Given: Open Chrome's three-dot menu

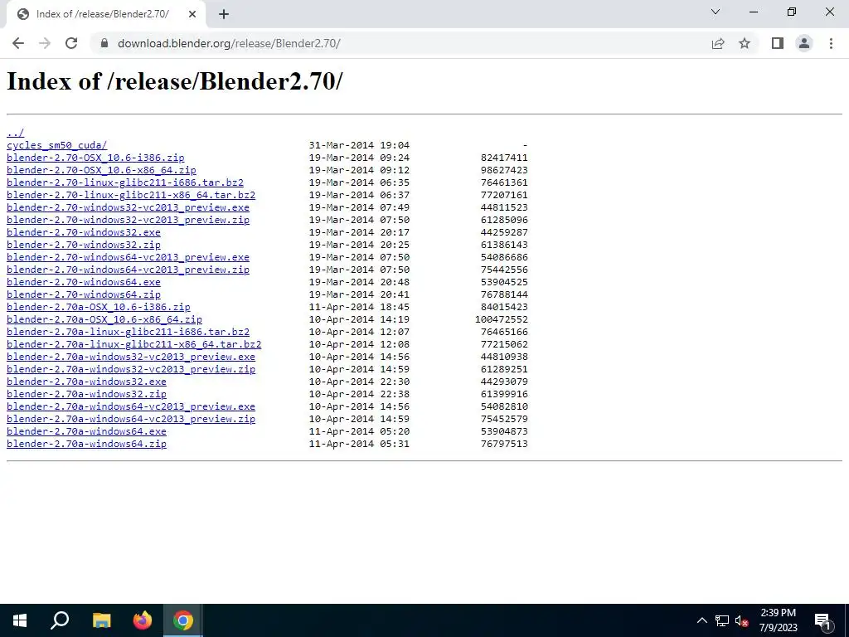Looking at the screenshot, I should click(x=831, y=43).
